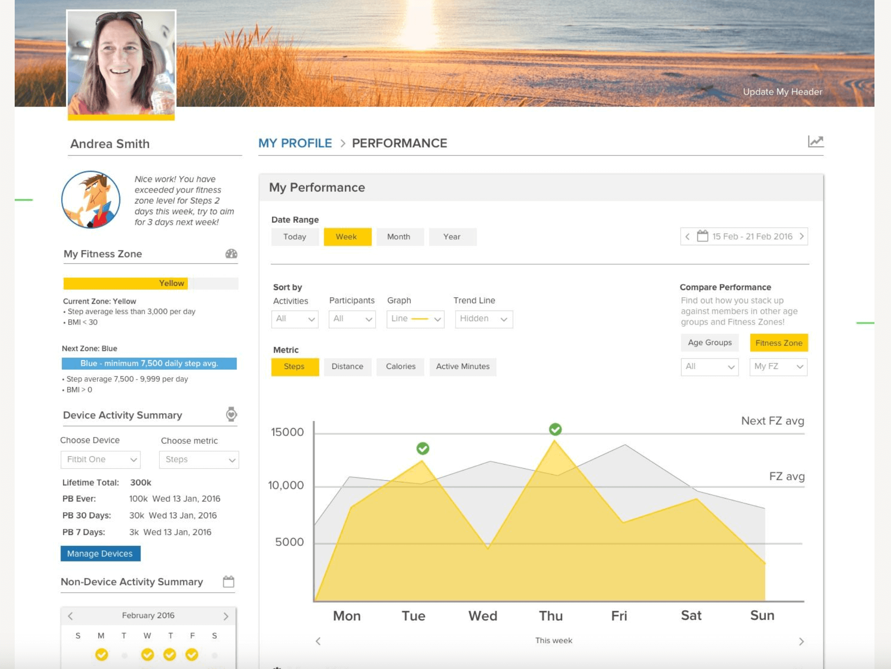Click the Yellow fitness zone progress bar
The width and height of the screenshot is (891, 669).
tap(125, 283)
